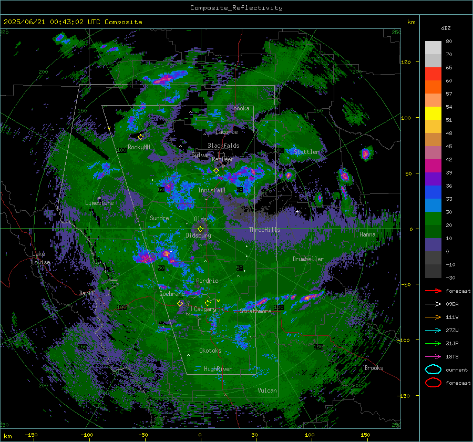Click the dBZ legend heading

click(446, 28)
